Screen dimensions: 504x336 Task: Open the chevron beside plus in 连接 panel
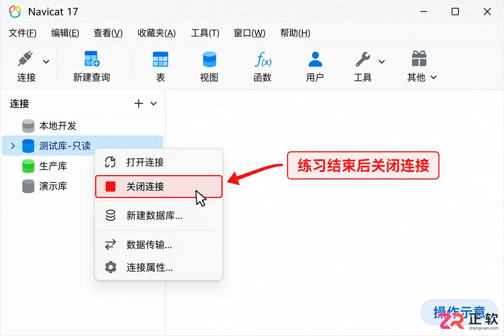[153, 104]
